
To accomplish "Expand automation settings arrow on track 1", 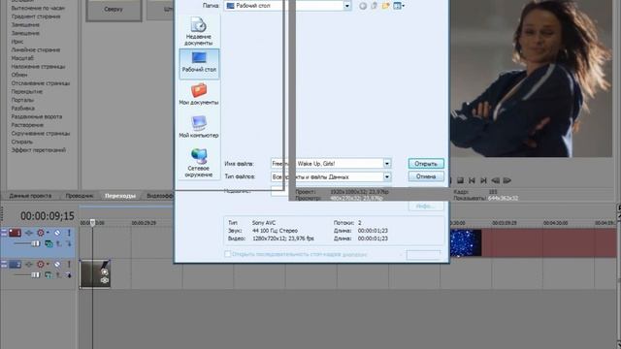I will [48, 233].
